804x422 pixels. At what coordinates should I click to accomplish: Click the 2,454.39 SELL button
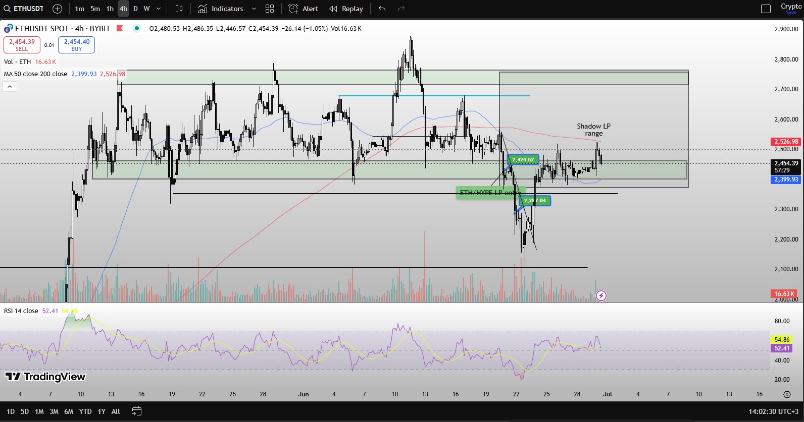coord(22,45)
